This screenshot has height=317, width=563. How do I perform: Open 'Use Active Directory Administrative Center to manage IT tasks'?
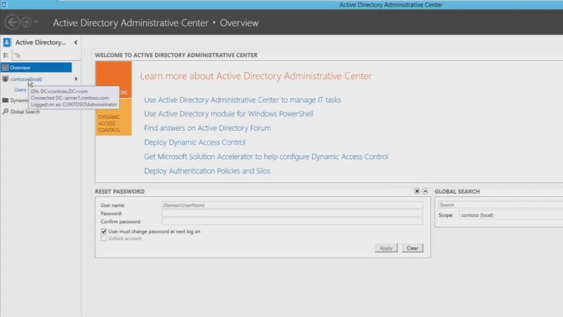point(242,100)
